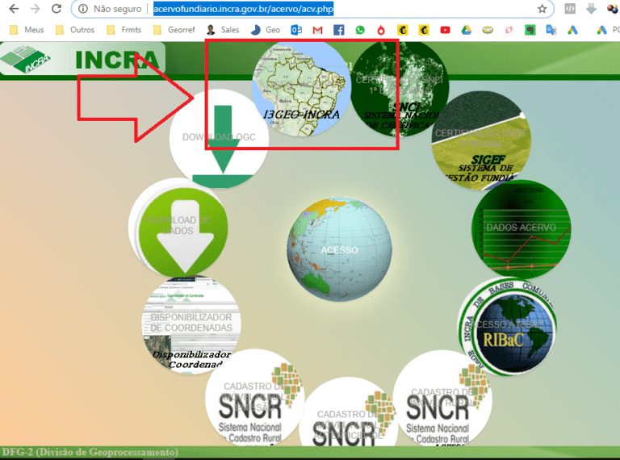Open the Download de Dados circle
Screen dimensions: 620x460
point(178,228)
